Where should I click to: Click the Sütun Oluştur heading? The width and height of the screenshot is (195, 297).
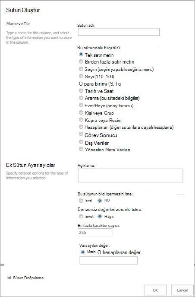click(23, 10)
